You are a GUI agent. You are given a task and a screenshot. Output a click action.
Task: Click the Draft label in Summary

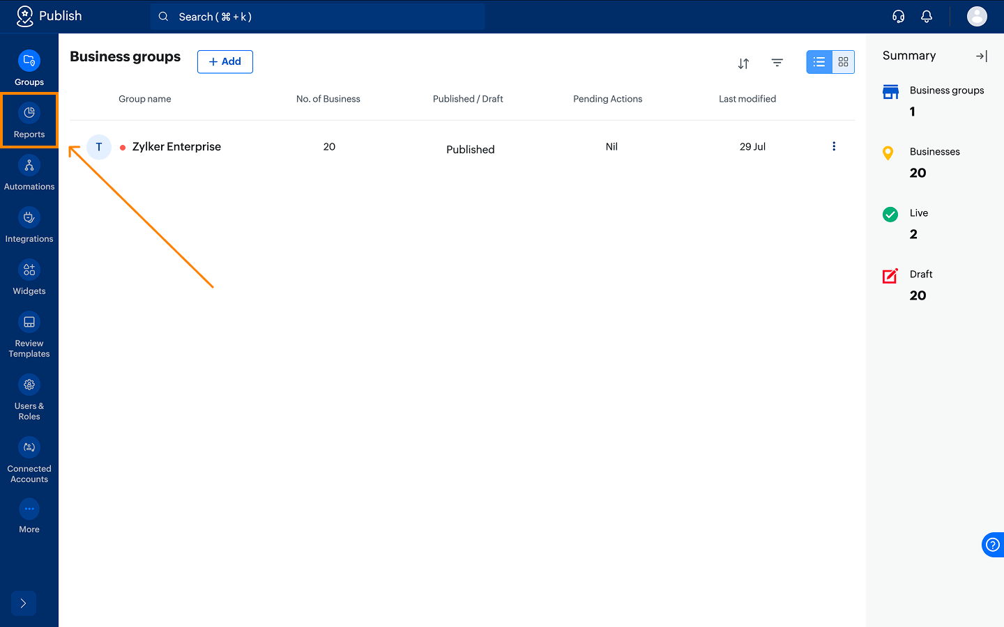[921, 274]
